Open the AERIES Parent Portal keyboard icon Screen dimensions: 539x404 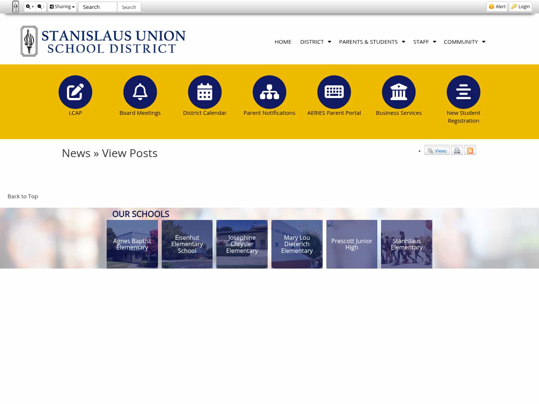coord(334,92)
